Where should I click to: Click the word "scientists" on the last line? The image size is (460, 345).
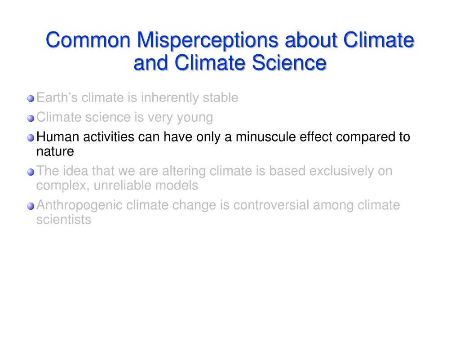[x=64, y=220]
